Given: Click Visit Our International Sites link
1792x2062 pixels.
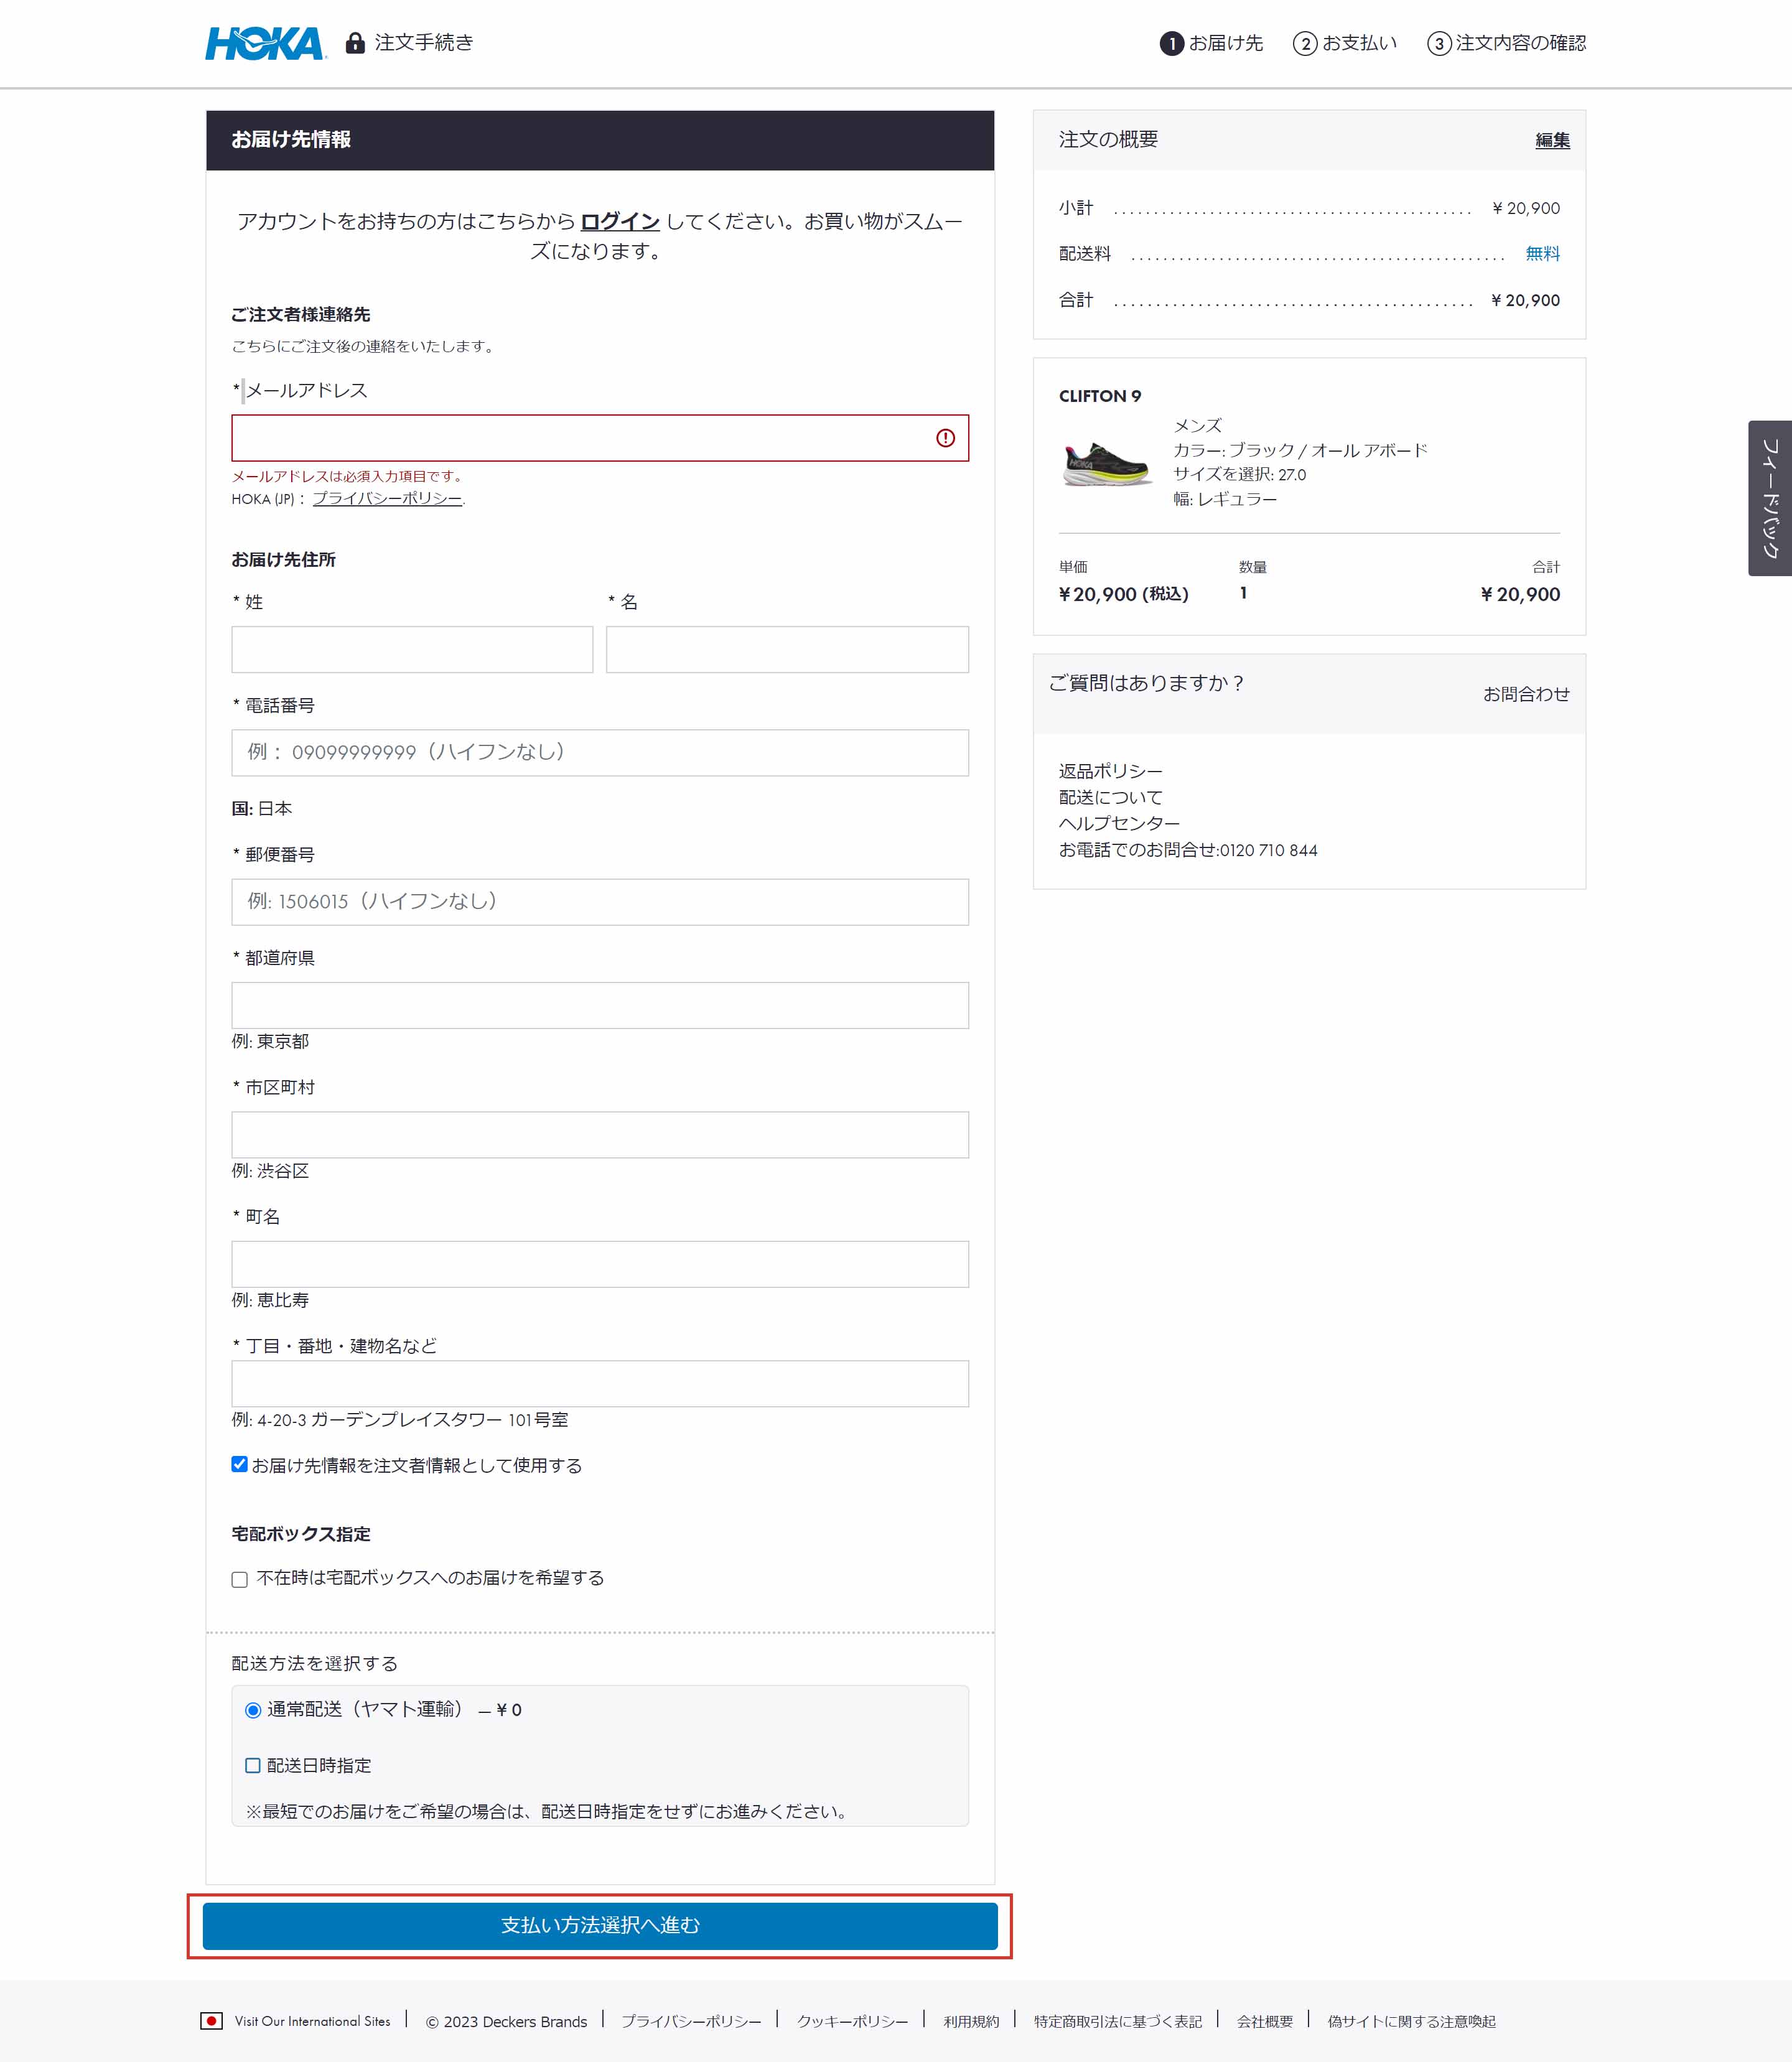Looking at the screenshot, I should point(312,2021).
